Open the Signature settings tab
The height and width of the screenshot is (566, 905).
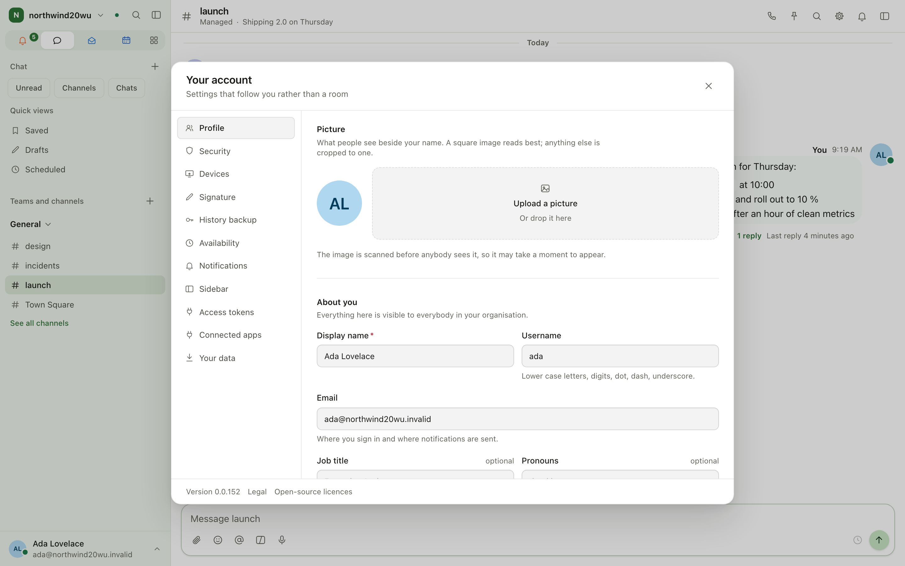[236, 197]
